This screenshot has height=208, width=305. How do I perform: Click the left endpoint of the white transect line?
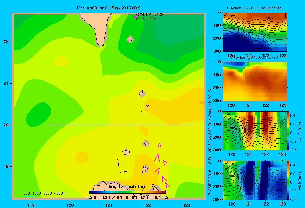[51, 125]
